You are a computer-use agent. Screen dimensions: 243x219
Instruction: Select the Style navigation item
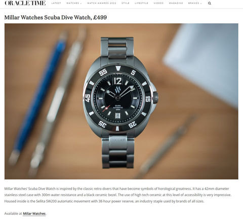coord(126,3)
